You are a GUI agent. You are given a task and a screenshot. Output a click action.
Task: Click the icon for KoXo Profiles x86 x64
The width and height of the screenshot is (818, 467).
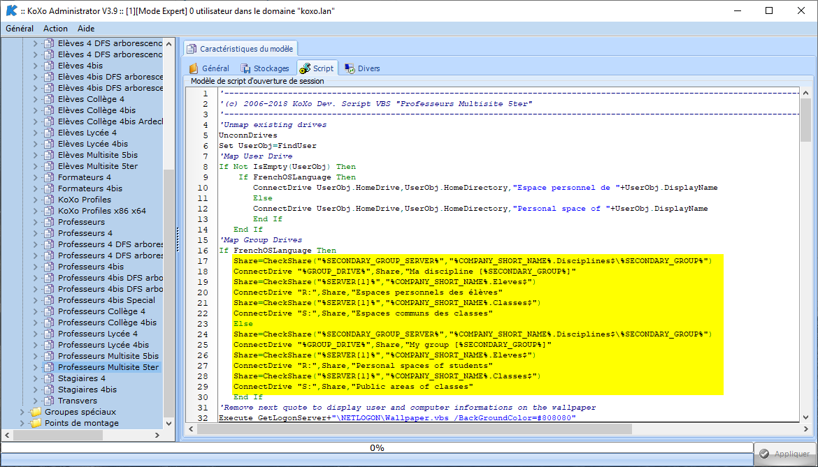(x=49, y=211)
